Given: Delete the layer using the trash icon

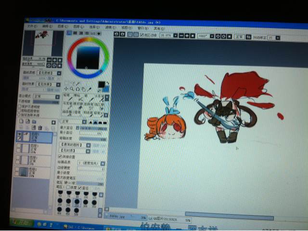Looking at the screenshot, I should pos(40,128).
